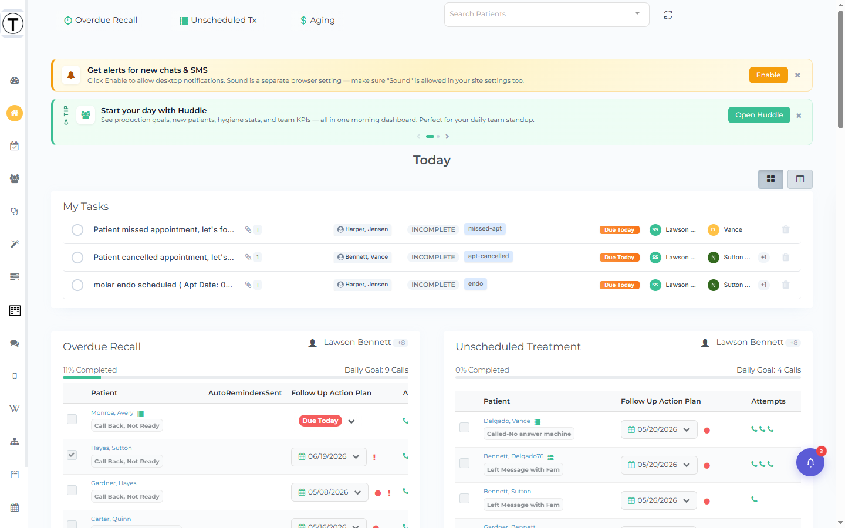Open the chat bubbles icon in sidebar

point(15,343)
